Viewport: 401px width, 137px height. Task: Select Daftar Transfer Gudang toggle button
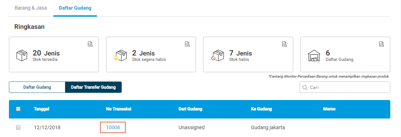(x=93, y=87)
